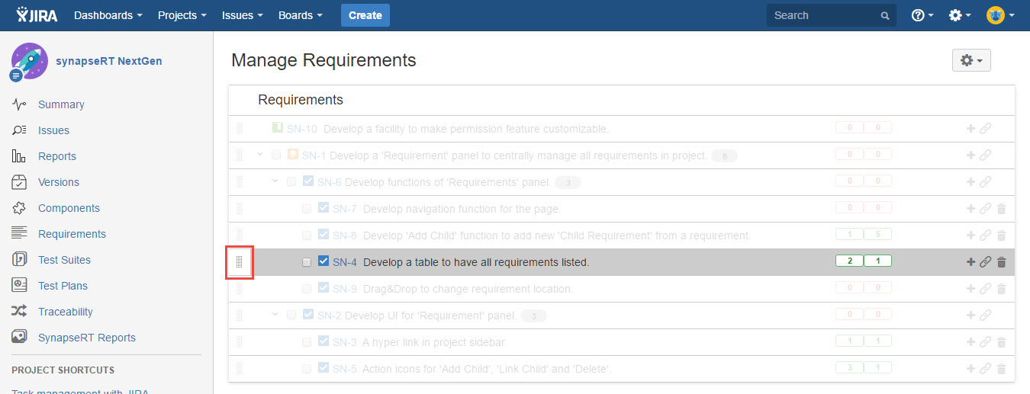Image resolution: width=1030 pixels, height=394 pixels.
Task: Click Link Child icon for SN-4
Action: pos(986,262)
